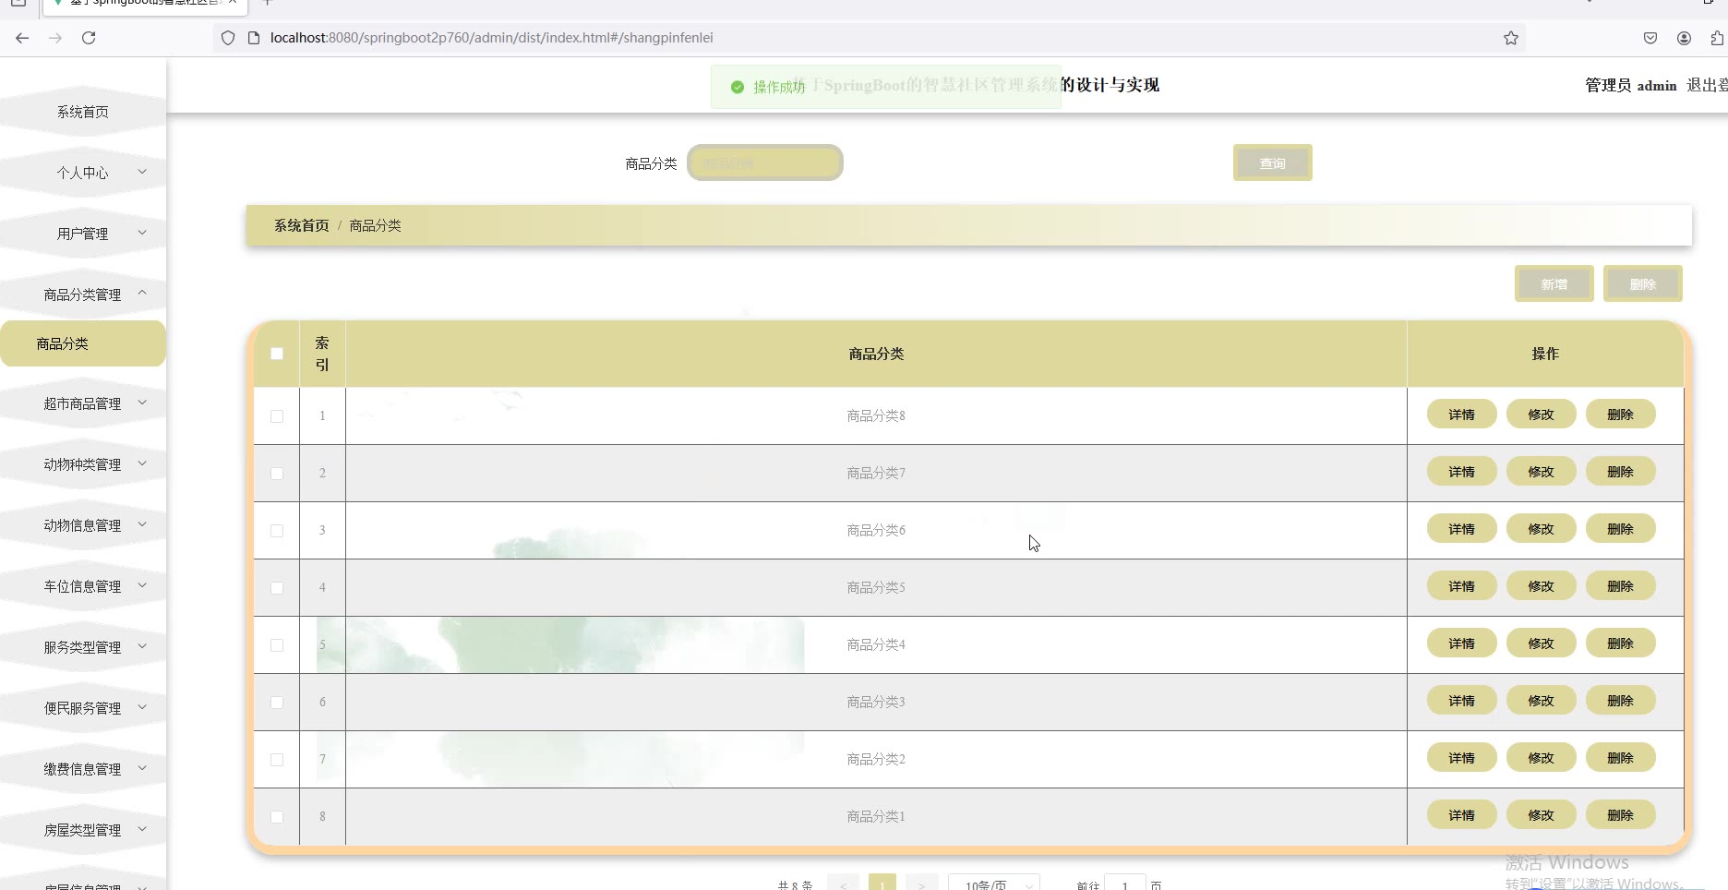Viewport: 1728px width, 890px height.
Task: Open 详情 for 商品分类1
Action: [x=1461, y=815]
